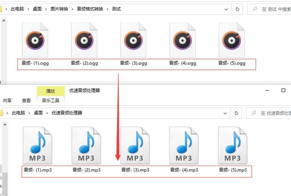Click the 在 优速音频处理器 search field
This screenshot has height=196, width=291.
(269, 113)
